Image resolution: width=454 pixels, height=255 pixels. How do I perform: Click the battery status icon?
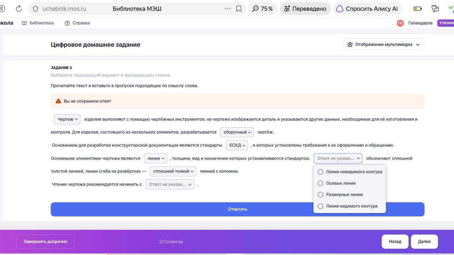[417, 9]
